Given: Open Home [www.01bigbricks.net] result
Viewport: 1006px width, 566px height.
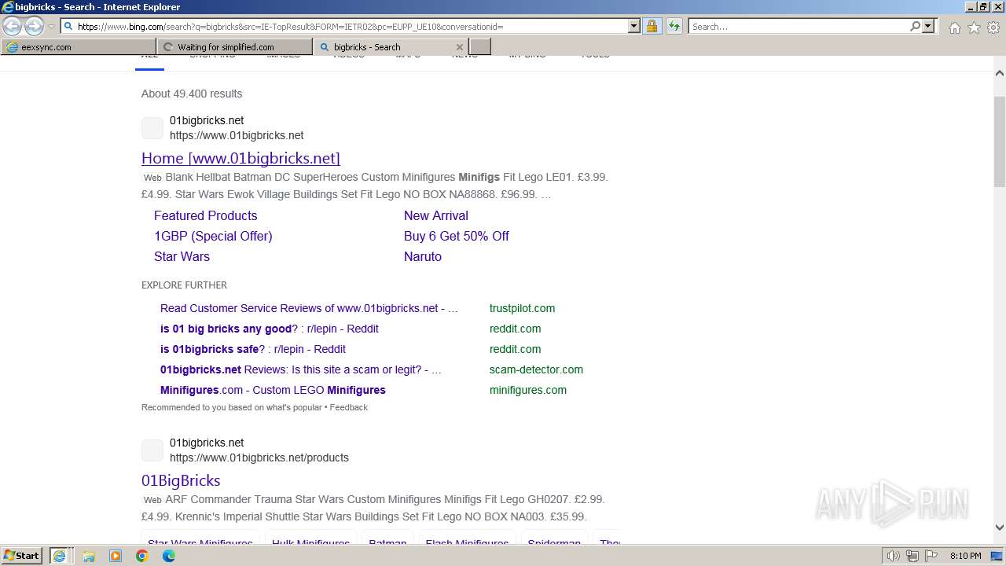Looking at the screenshot, I should tap(240, 158).
